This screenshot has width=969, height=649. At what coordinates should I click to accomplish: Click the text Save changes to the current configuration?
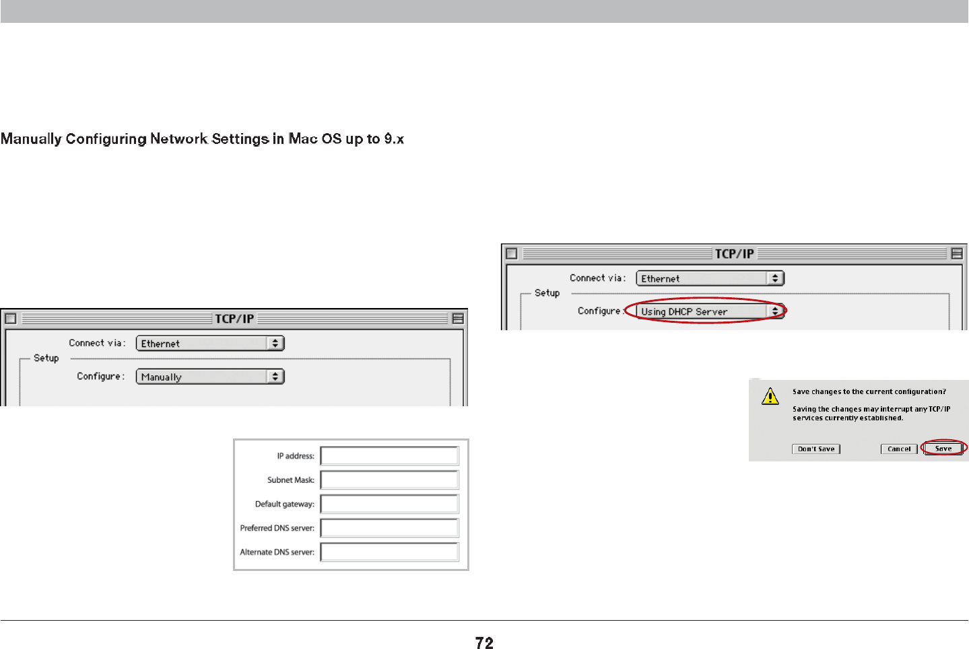[869, 391]
